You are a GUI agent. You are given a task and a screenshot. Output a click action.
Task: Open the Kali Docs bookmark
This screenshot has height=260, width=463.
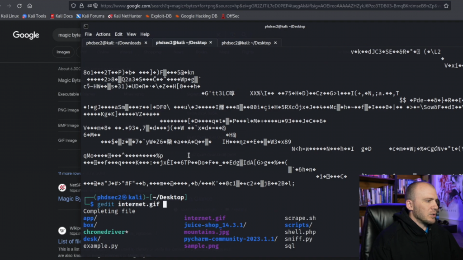pyautogui.click(x=61, y=16)
